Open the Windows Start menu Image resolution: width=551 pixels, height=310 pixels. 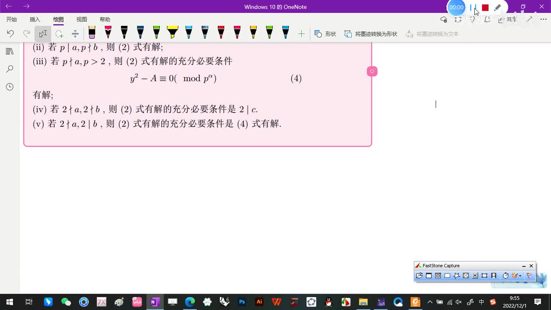tap(9, 302)
